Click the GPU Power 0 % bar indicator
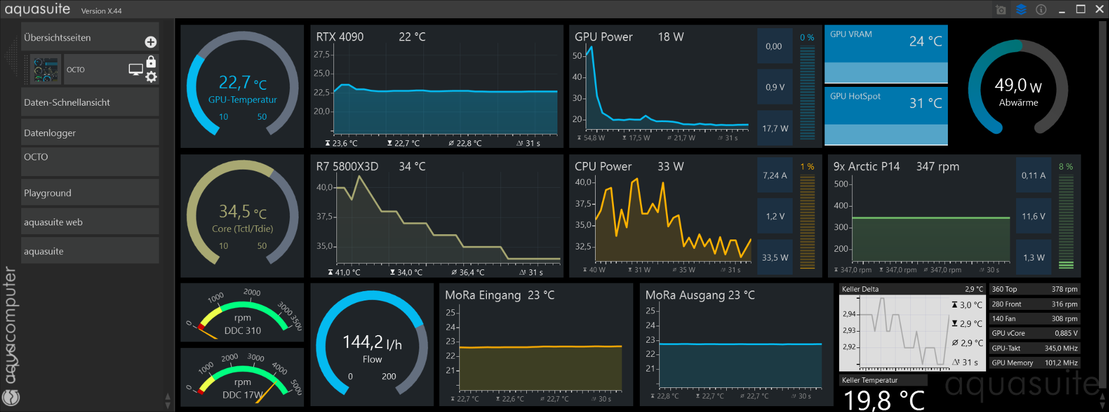 (807, 86)
